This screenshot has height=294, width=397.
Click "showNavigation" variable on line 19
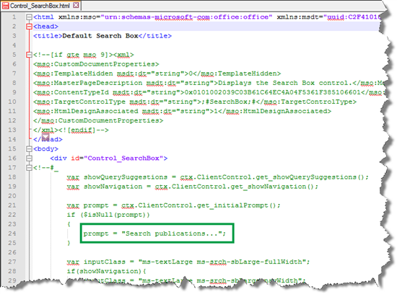[113, 187]
